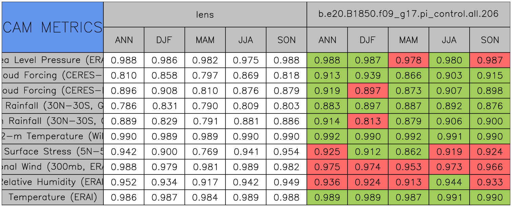The height and width of the screenshot is (207, 512).
Task: Select the MAM header under pi_control
Action: (x=408, y=40)
